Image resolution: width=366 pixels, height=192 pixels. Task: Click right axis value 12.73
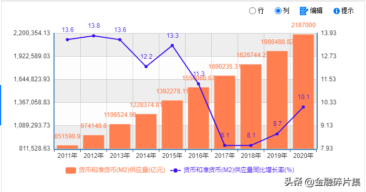329,56
